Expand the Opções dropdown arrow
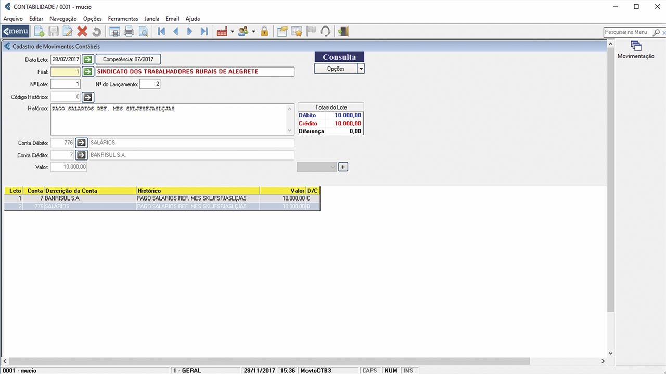 click(x=361, y=69)
